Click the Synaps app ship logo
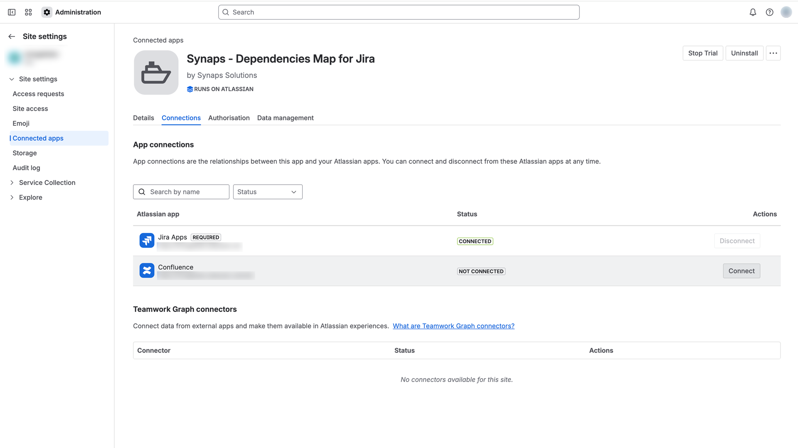The width and height of the screenshot is (798, 448). point(156,73)
